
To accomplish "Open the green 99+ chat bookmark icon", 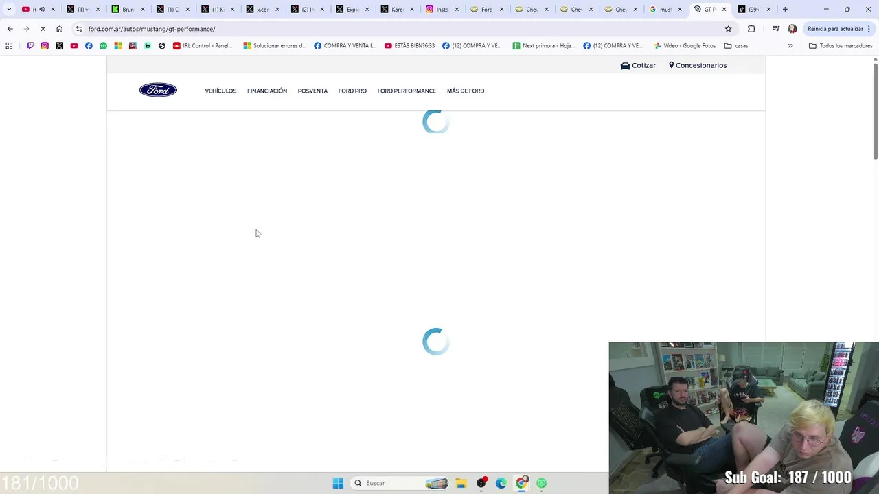I will point(103,45).
